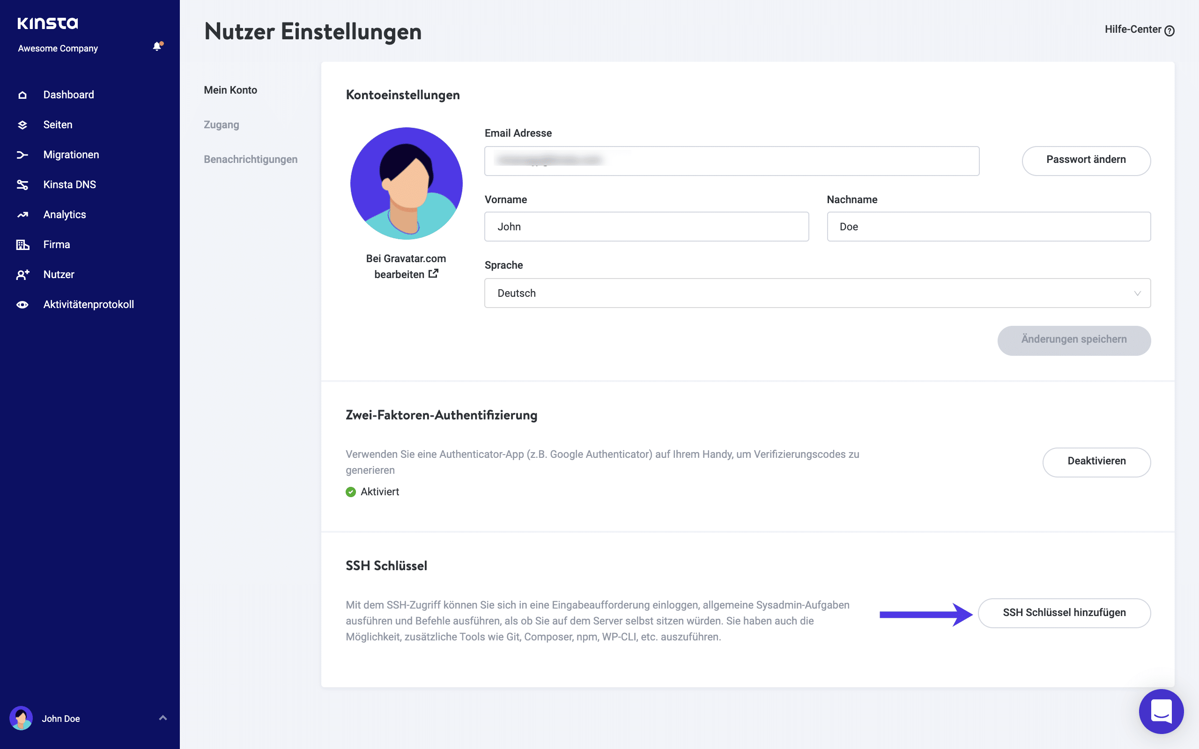Image resolution: width=1199 pixels, height=749 pixels.
Task: Click the SSH Schlüssel hinzufügen button
Action: pos(1064,613)
